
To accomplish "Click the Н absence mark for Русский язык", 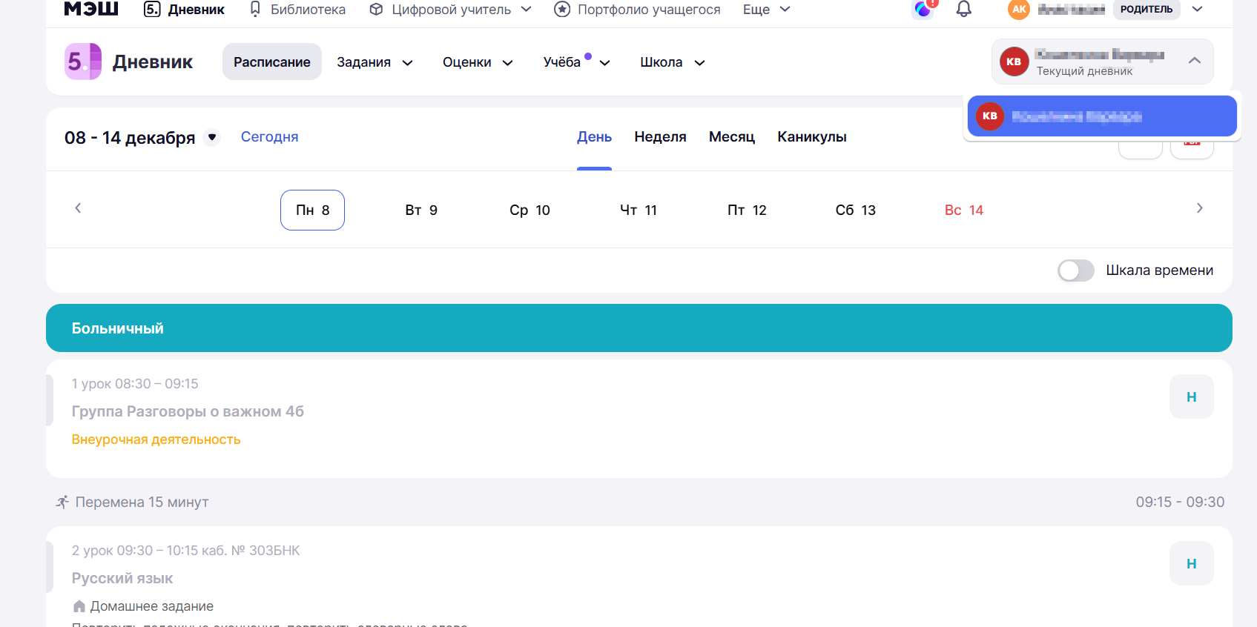I will point(1192,563).
